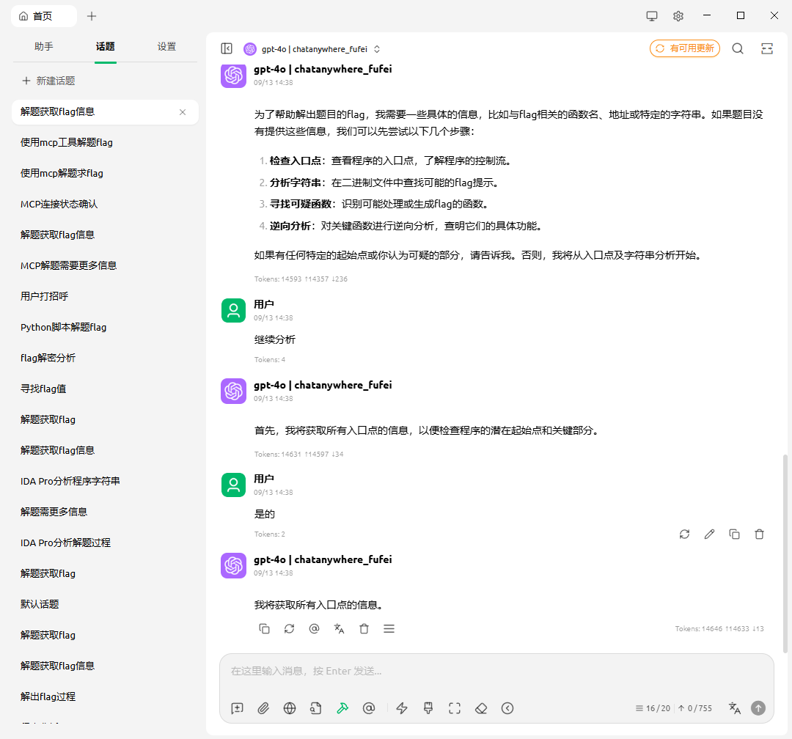
Task: Disable the green MCP hammer tool
Action: 342,708
